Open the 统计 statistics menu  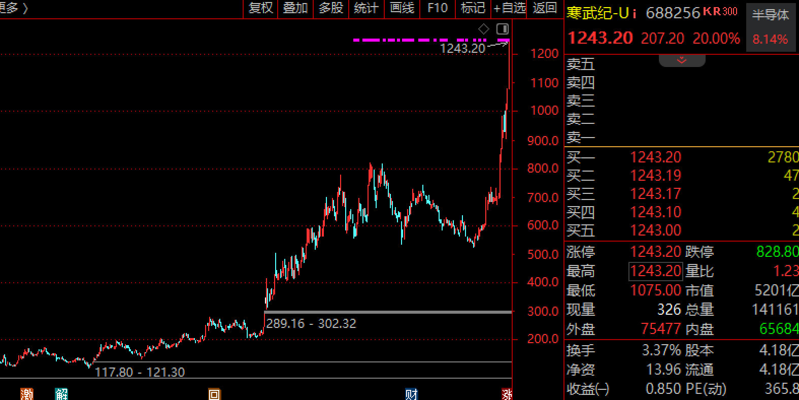(366, 8)
